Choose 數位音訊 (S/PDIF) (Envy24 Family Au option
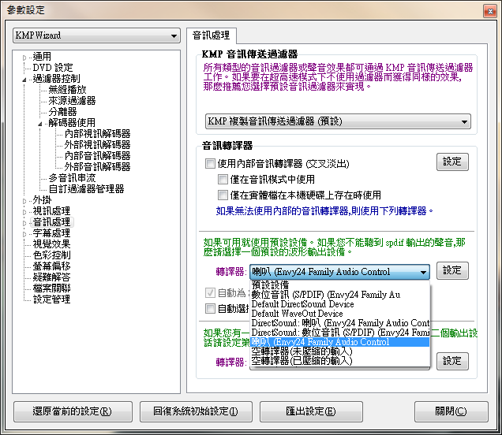The width and height of the screenshot is (502, 435). [339, 295]
